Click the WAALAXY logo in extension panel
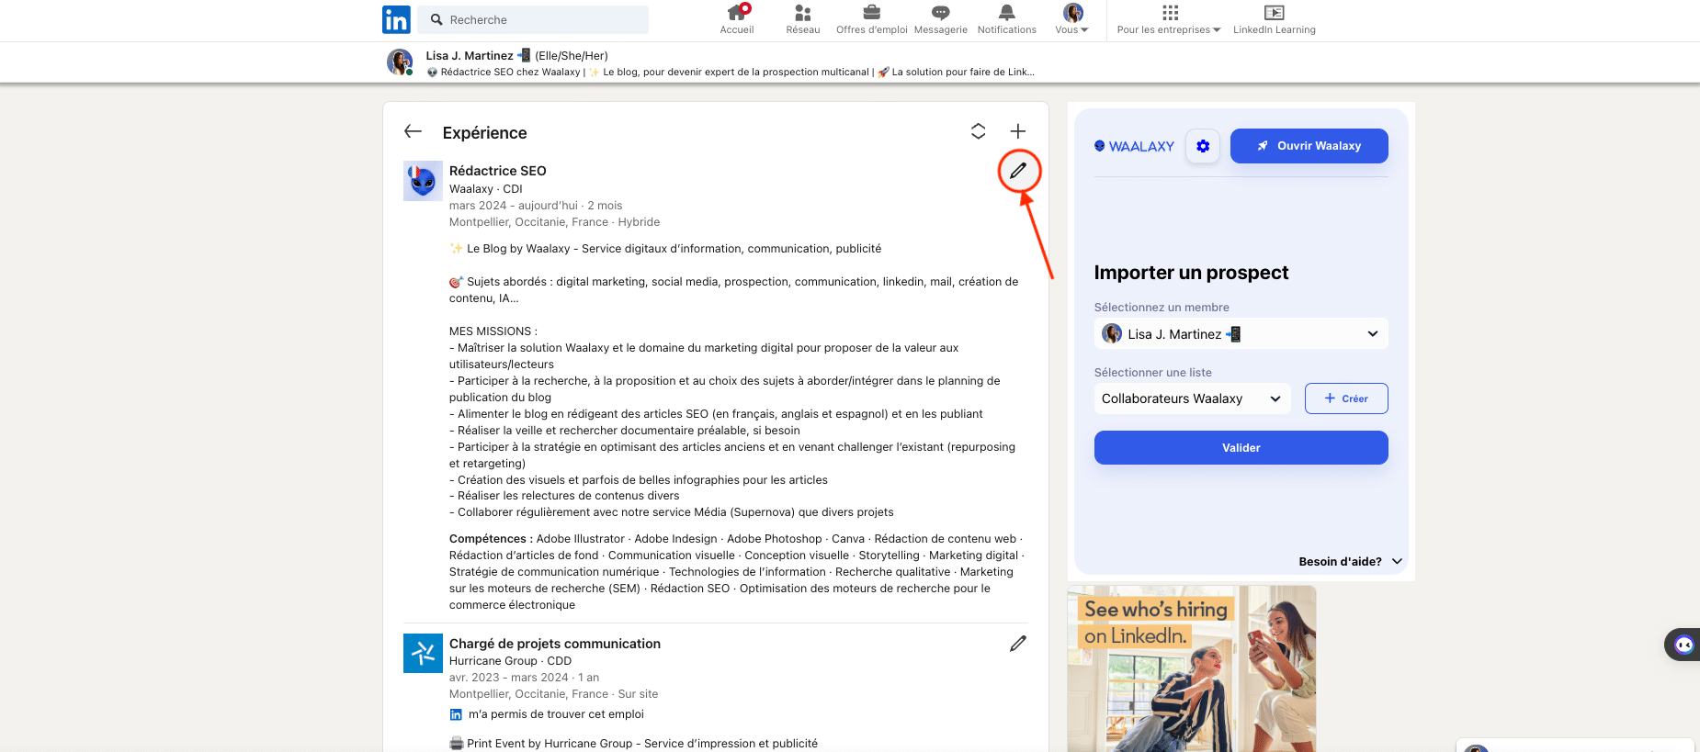This screenshot has height=752, width=1700. point(1134,146)
